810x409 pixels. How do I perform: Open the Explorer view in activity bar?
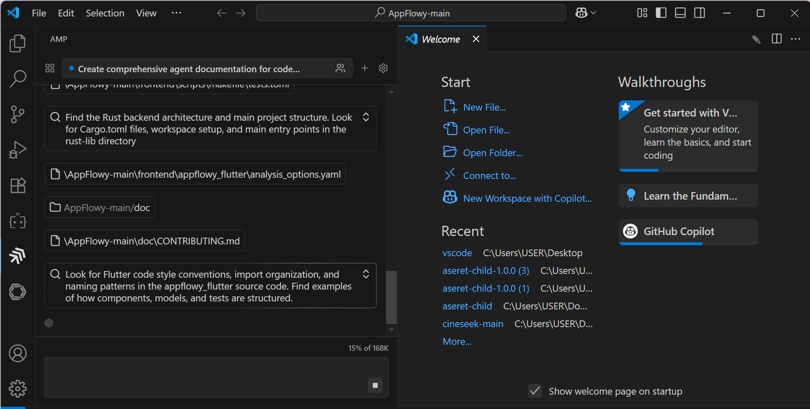[x=17, y=43]
